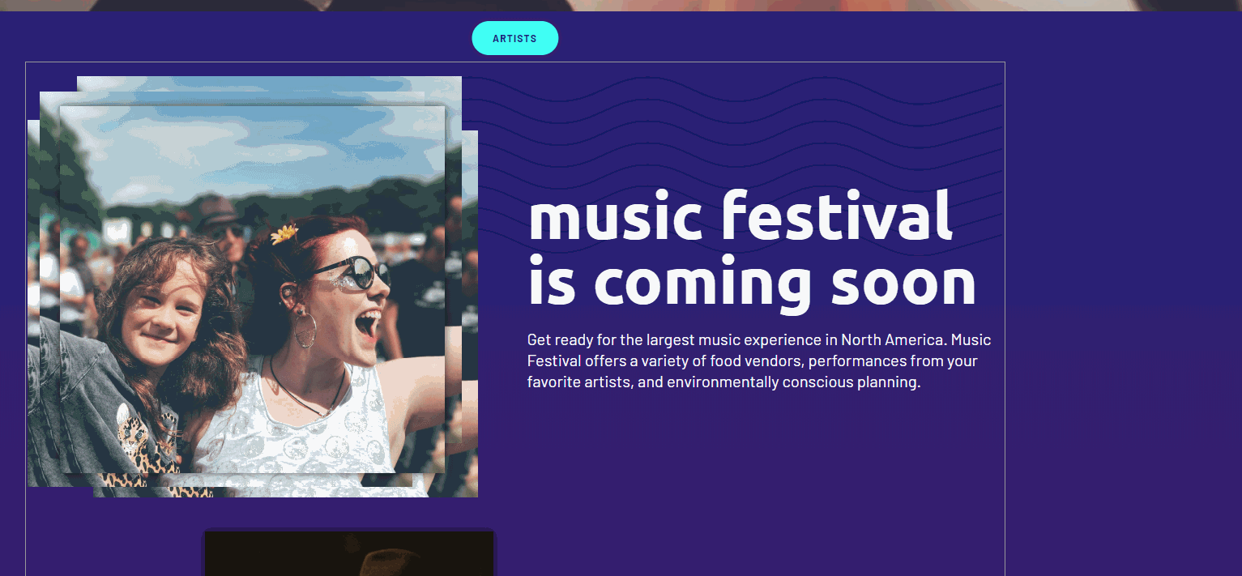The height and width of the screenshot is (576, 1242).
Task: Select the "music festival" heading line
Action: pos(739,217)
